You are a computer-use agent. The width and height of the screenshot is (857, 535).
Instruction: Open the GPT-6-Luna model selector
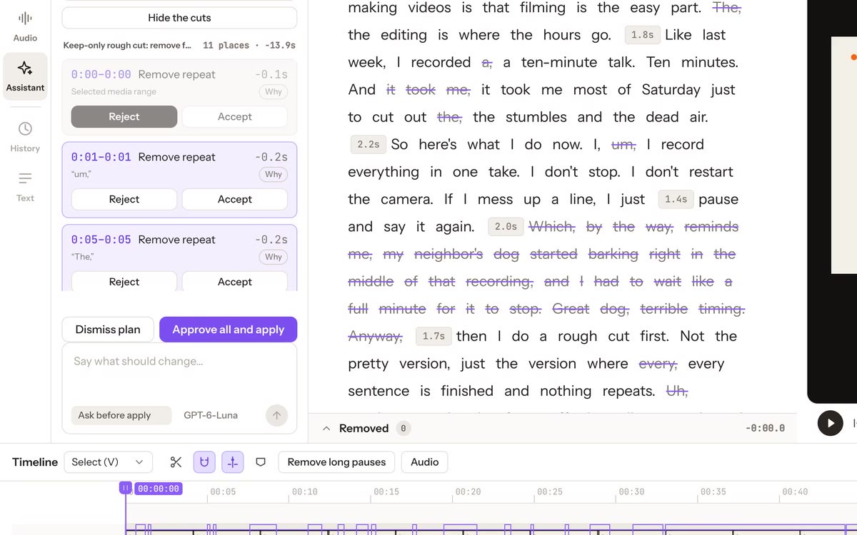pyautogui.click(x=211, y=415)
